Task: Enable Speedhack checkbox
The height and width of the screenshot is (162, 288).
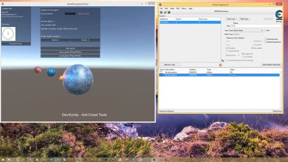Action: [265, 42]
